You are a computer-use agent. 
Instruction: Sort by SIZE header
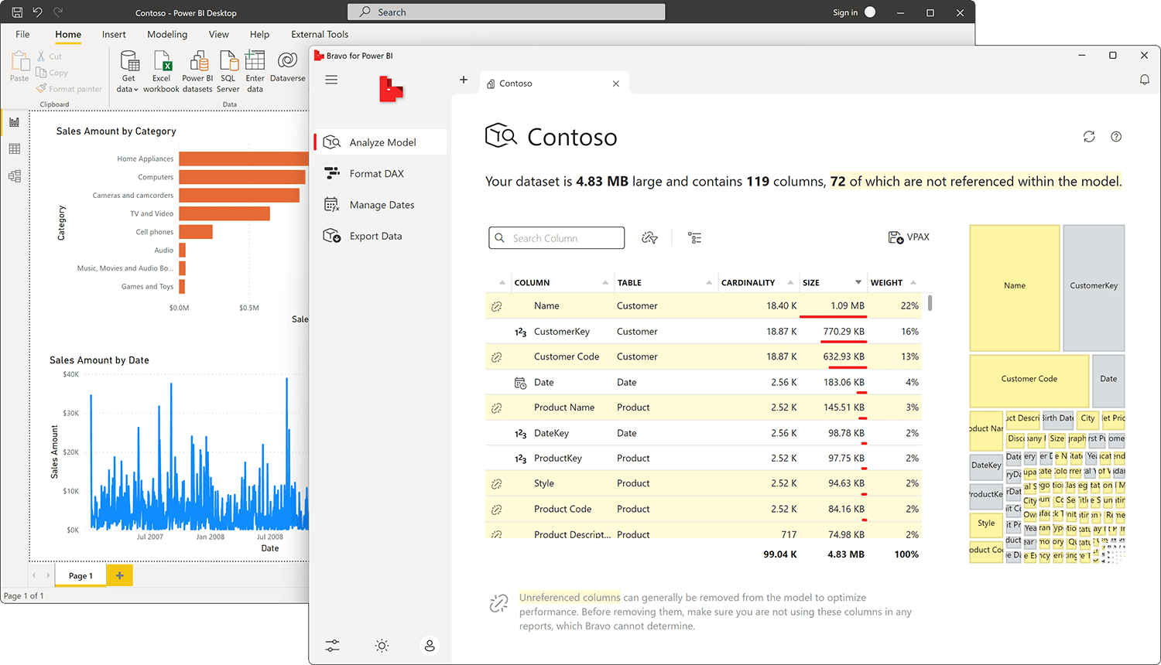point(832,282)
